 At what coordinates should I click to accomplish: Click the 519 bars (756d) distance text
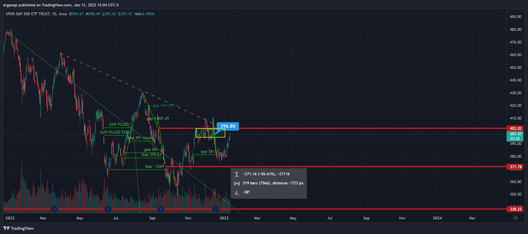point(273,183)
